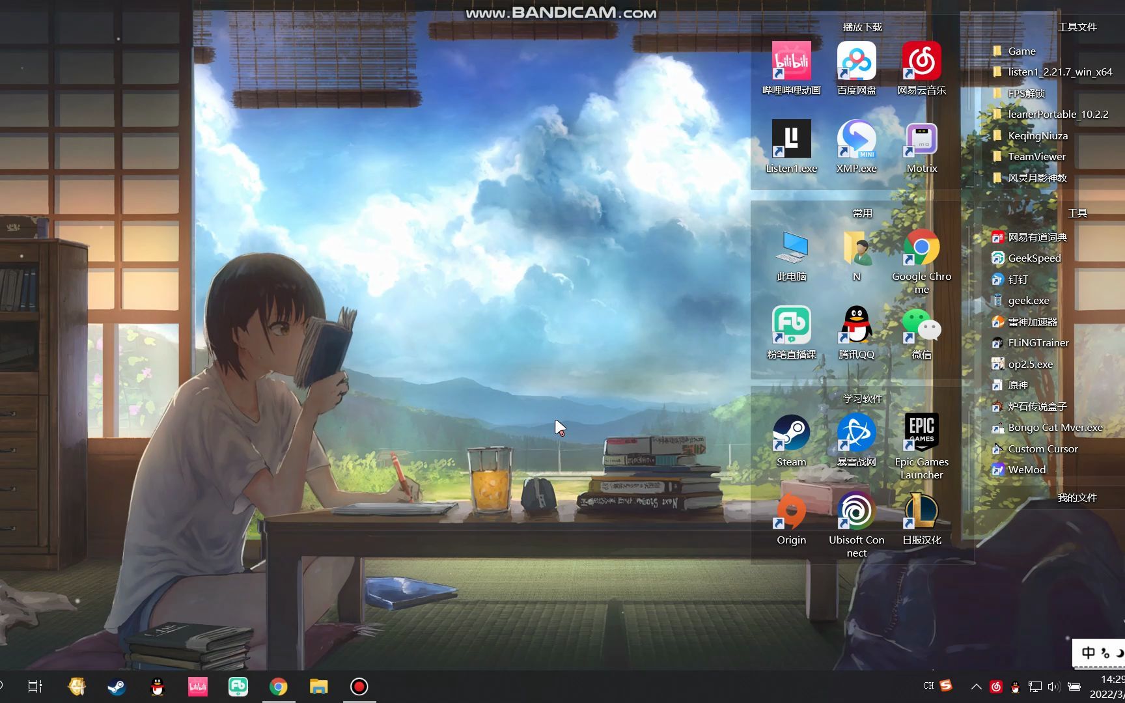The height and width of the screenshot is (703, 1125).
Task: Select 粉笔直播课 desktop shortcut
Action: (x=791, y=332)
